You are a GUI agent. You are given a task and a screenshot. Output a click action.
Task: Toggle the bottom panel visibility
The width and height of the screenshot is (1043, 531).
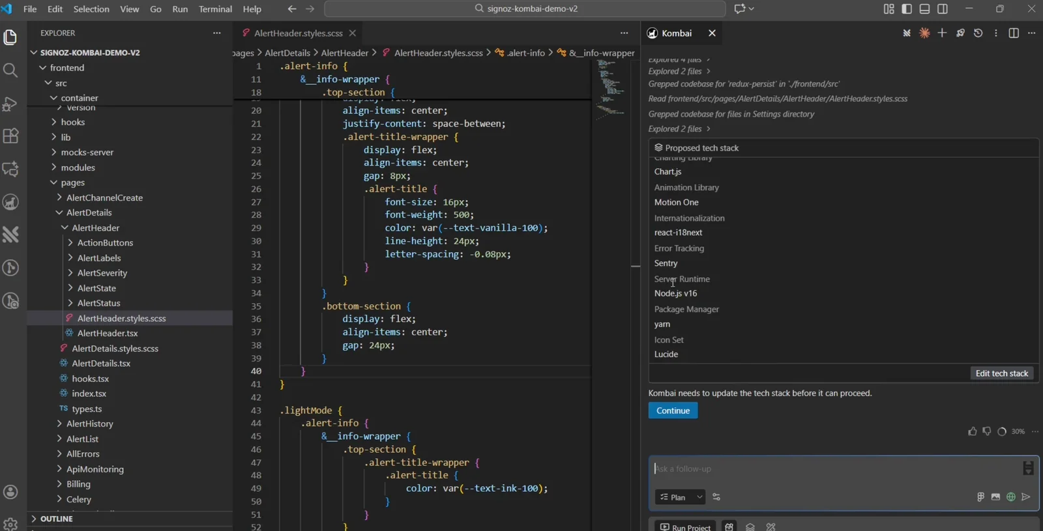pyautogui.click(x=924, y=9)
